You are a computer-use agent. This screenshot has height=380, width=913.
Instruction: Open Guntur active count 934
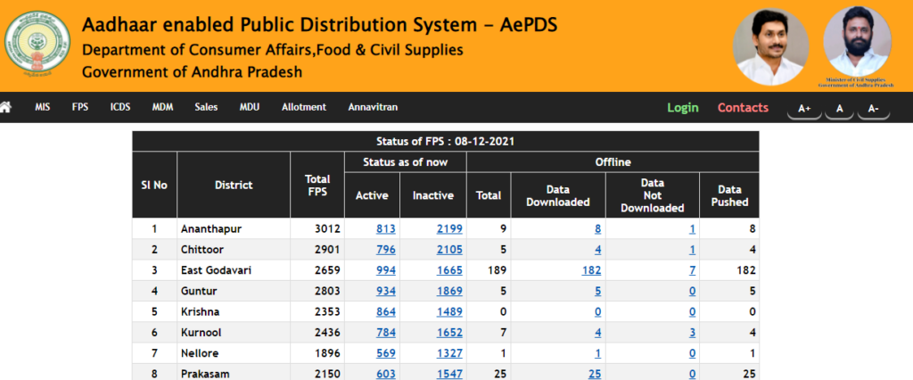pyautogui.click(x=385, y=292)
